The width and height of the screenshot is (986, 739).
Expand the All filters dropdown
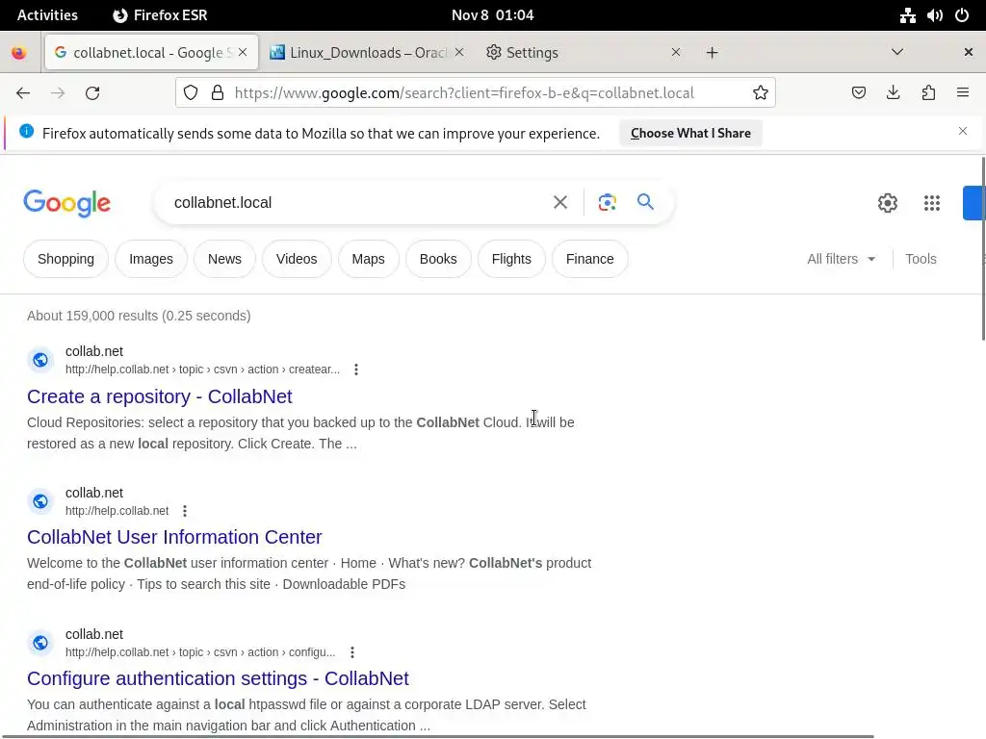point(841,259)
